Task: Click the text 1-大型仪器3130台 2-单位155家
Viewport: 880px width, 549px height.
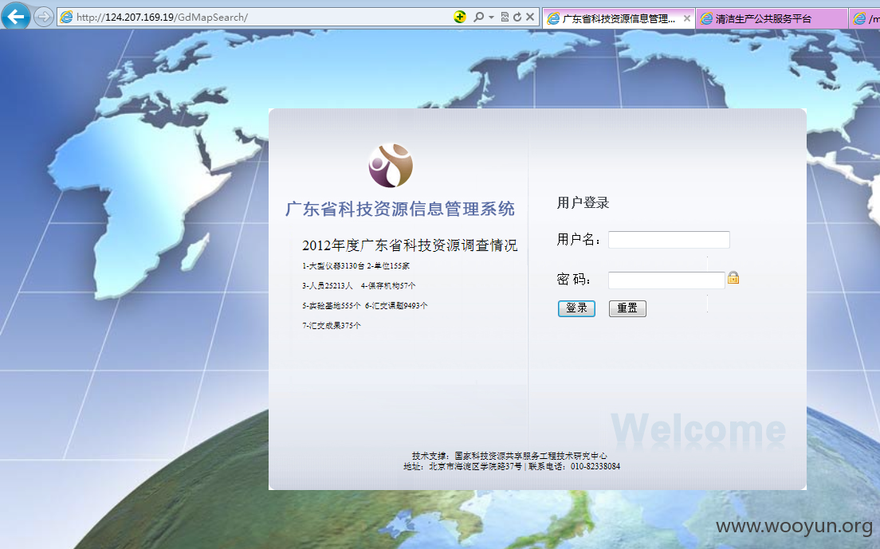Action: pos(356,266)
